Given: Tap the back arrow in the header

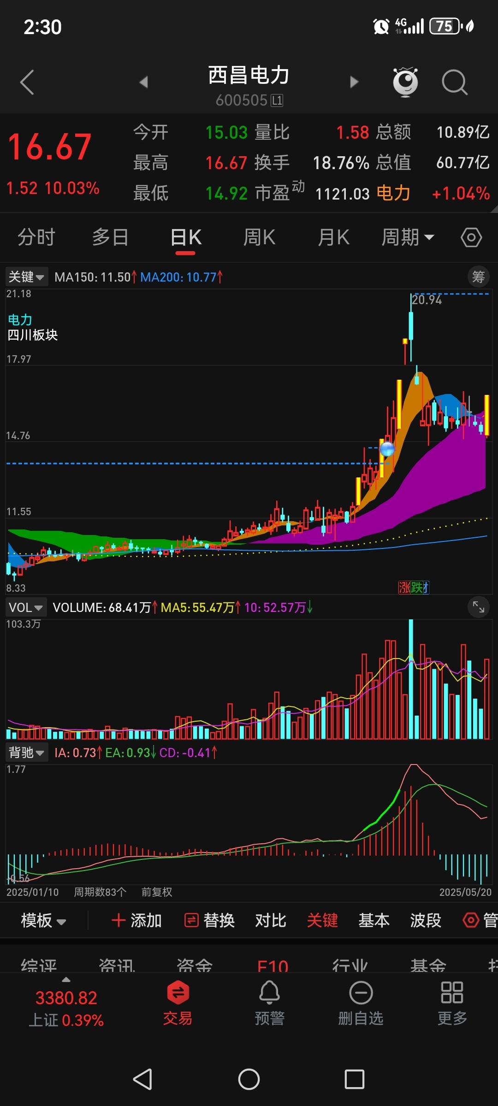Looking at the screenshot, I should pyautogui.click(x=27, y=82).
